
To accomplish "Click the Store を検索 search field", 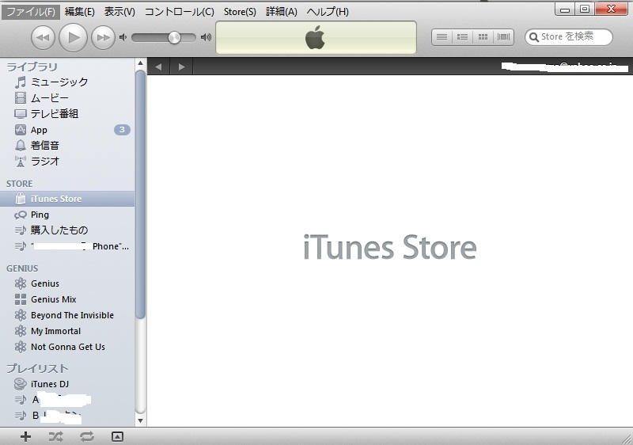I will (x=568, y=36).
